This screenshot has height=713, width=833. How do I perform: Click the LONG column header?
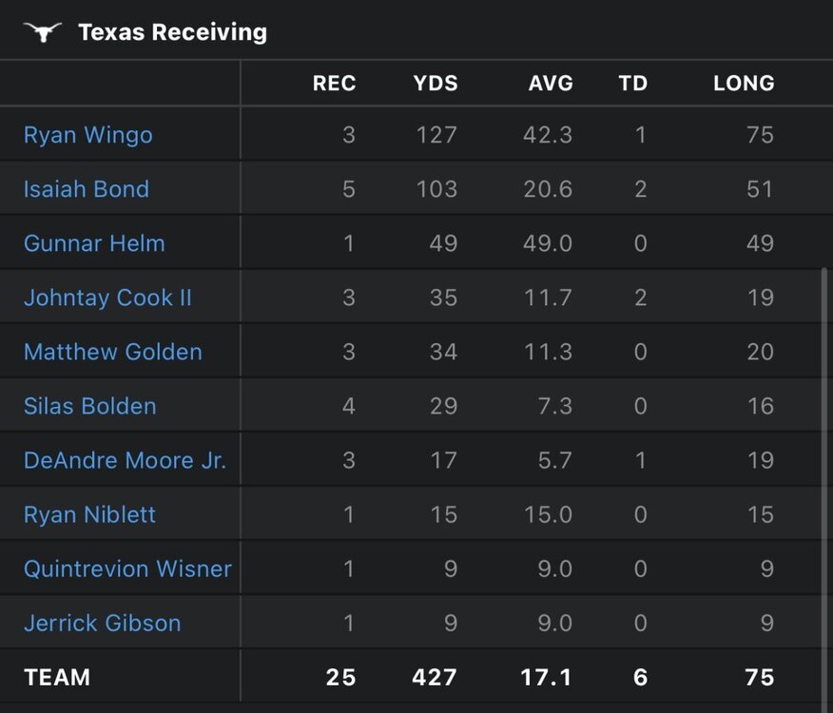[x=744, y=84]
